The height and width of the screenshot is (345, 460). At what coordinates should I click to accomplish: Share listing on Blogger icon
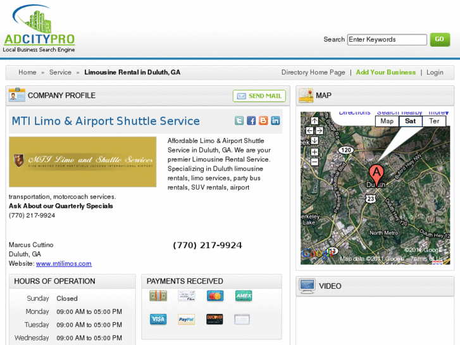click(263, 120)
